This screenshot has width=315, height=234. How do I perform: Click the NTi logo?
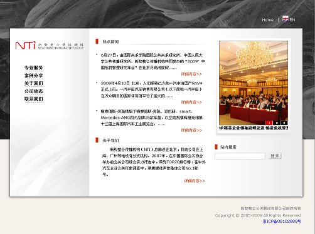(50, 45)
